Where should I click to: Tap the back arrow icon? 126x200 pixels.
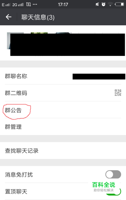[x=9, y=17]
